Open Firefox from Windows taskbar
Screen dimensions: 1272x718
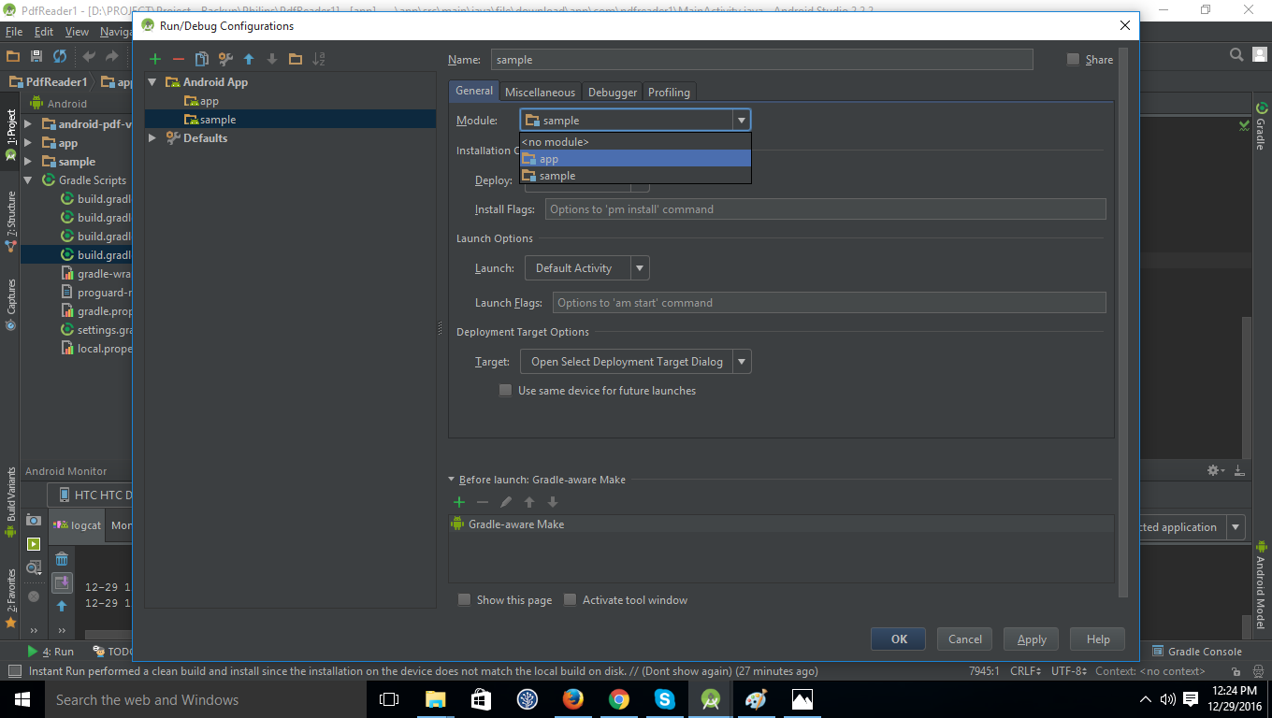point(572,699)
